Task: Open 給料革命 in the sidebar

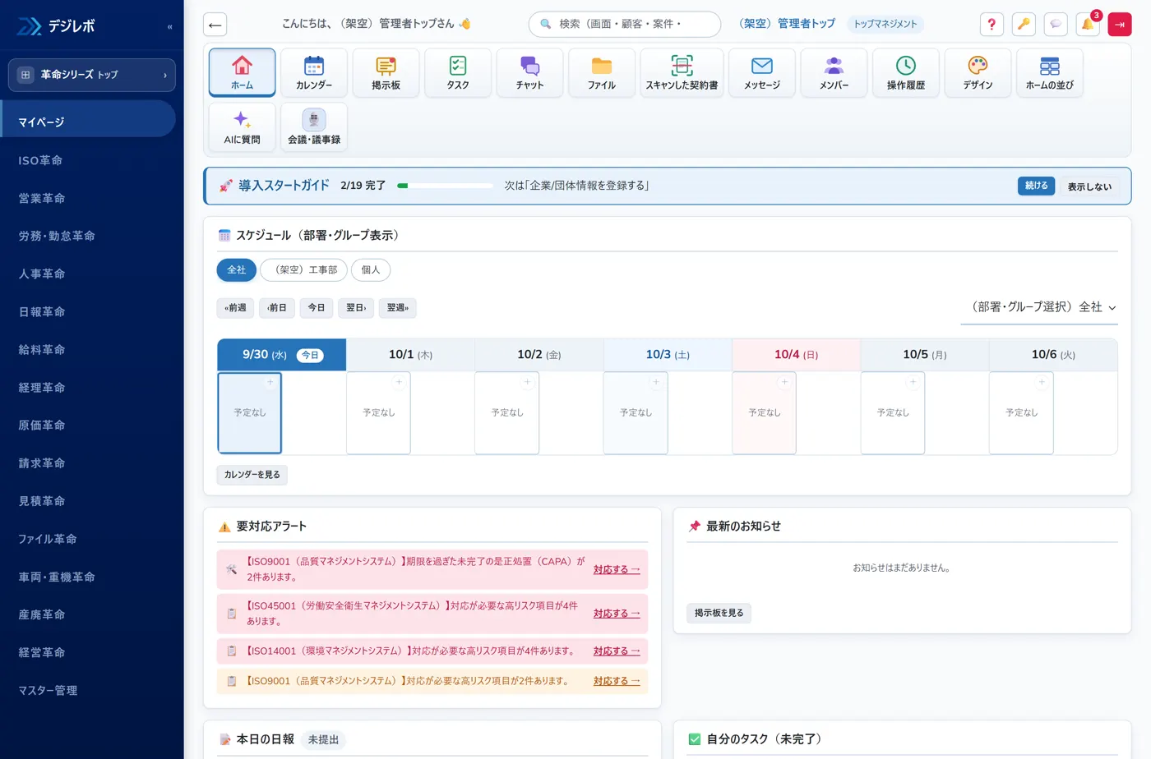Action: [88, 349]
